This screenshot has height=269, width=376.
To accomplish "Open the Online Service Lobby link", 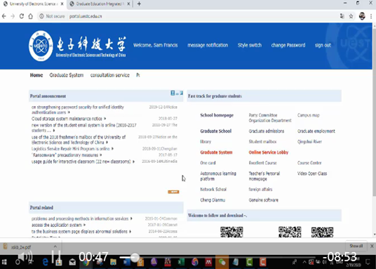I will (269, 152).
